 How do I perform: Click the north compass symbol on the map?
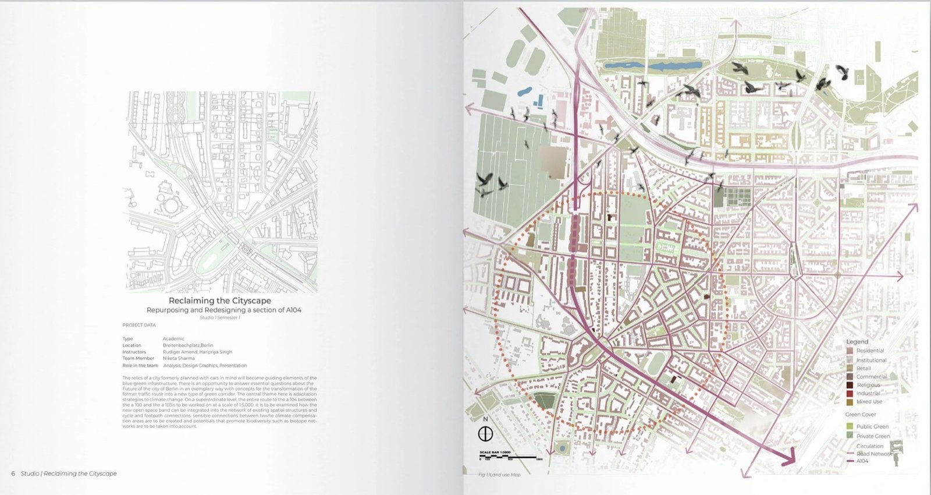485,434
